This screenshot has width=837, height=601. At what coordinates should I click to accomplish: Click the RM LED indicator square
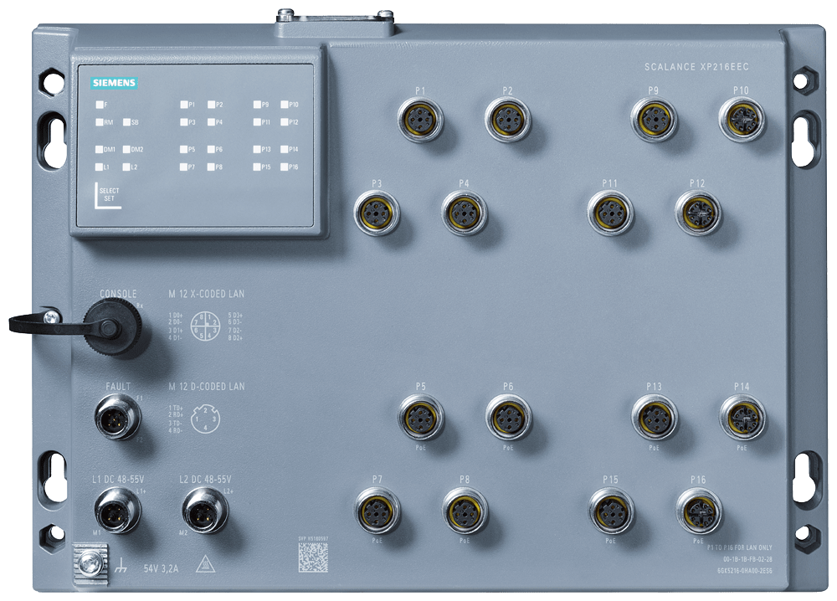[x=100, y=122]
